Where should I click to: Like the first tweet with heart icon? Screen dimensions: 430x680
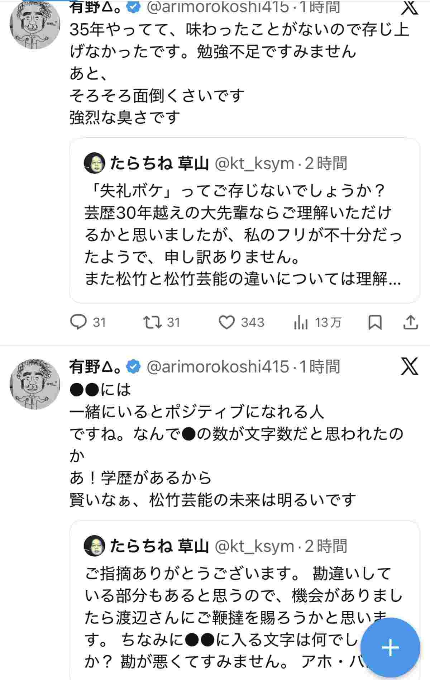click(x=226, y=322)
